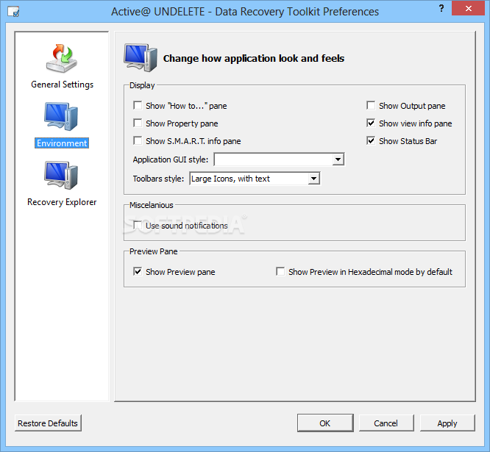Click the General Settings label
This screenshot has width=490, height=452.
click(x=63, y=85)
